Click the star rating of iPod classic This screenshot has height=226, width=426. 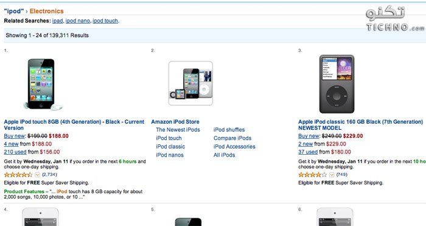(312, 175)
